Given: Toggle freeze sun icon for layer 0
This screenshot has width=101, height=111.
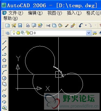Looking at the screenshot, I should coord(18,33).
